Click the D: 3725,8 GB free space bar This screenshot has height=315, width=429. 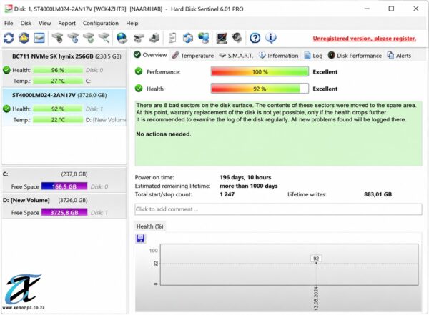(64, 212)
